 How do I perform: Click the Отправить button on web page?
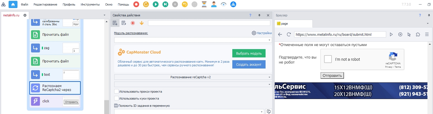point(332,75)
